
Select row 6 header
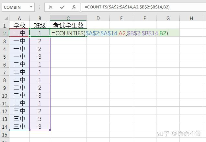click(5, 65)
